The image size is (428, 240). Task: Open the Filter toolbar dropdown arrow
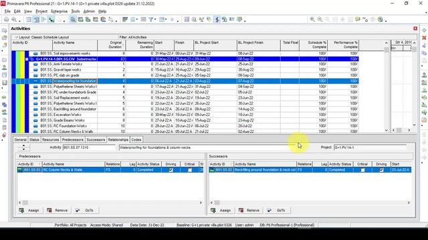(x=155, y=19)
